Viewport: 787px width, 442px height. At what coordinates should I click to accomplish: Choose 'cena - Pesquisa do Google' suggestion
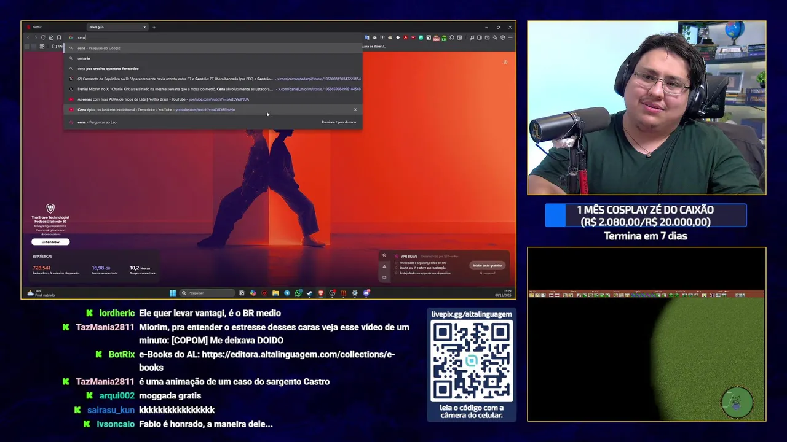coord(213,48)
